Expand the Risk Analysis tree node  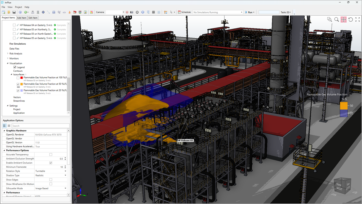pyautogui.click(x=8, y=54)
